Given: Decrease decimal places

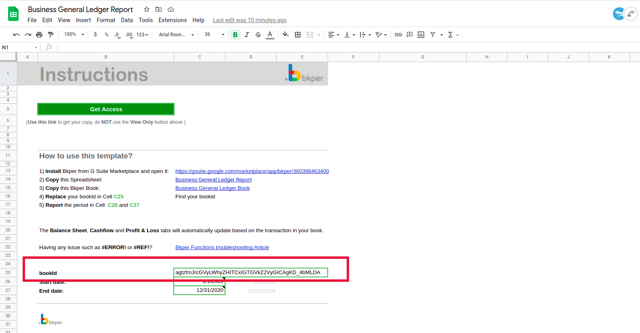Looking at the screenshot, I should point(117,35).
